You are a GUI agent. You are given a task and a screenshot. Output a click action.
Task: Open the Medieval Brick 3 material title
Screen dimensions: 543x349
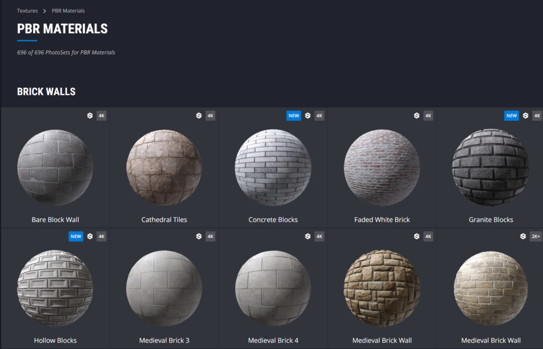point(164,341)
